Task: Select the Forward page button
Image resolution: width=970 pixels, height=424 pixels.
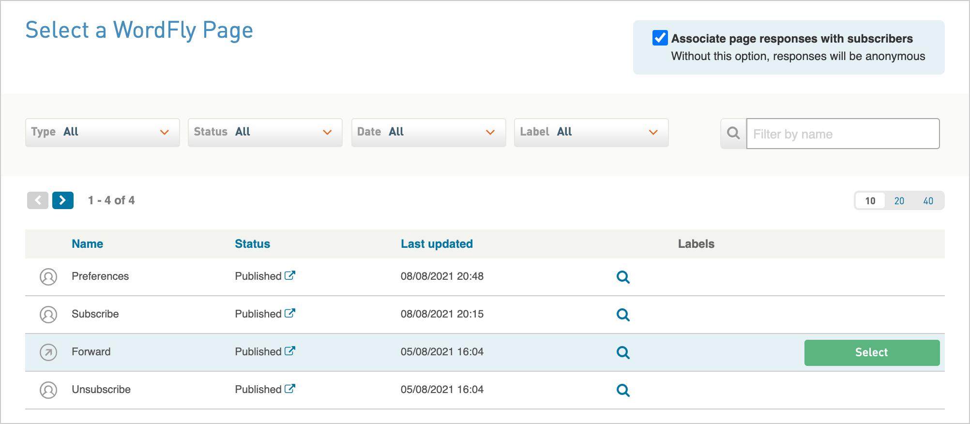Action: (x=872, y=352)
